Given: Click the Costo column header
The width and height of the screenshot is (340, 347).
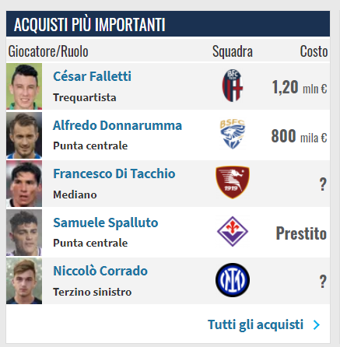Looking at the screenshot, I should point(314,51).
